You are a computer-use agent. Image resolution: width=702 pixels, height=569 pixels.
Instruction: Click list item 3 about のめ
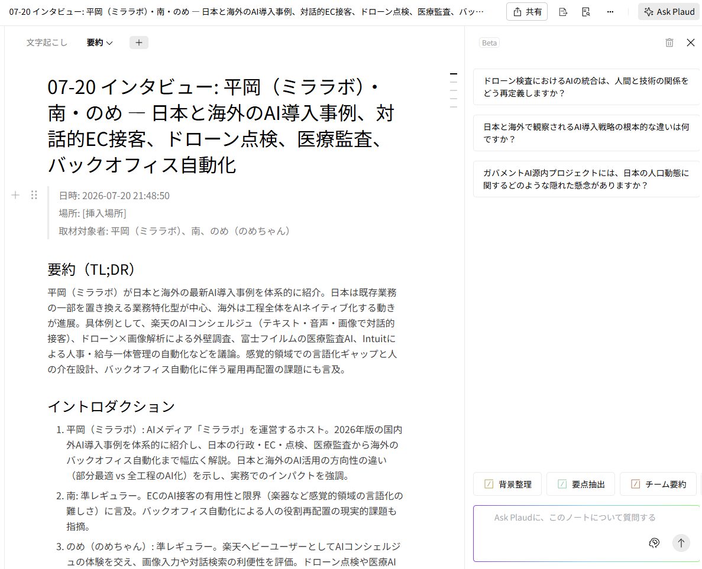click(x=228, y=554)
